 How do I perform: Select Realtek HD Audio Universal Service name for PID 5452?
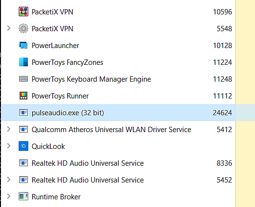88,180
